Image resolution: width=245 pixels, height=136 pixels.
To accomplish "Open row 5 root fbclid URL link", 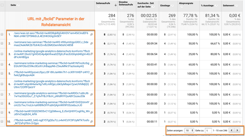I will (x=52, y=74).
